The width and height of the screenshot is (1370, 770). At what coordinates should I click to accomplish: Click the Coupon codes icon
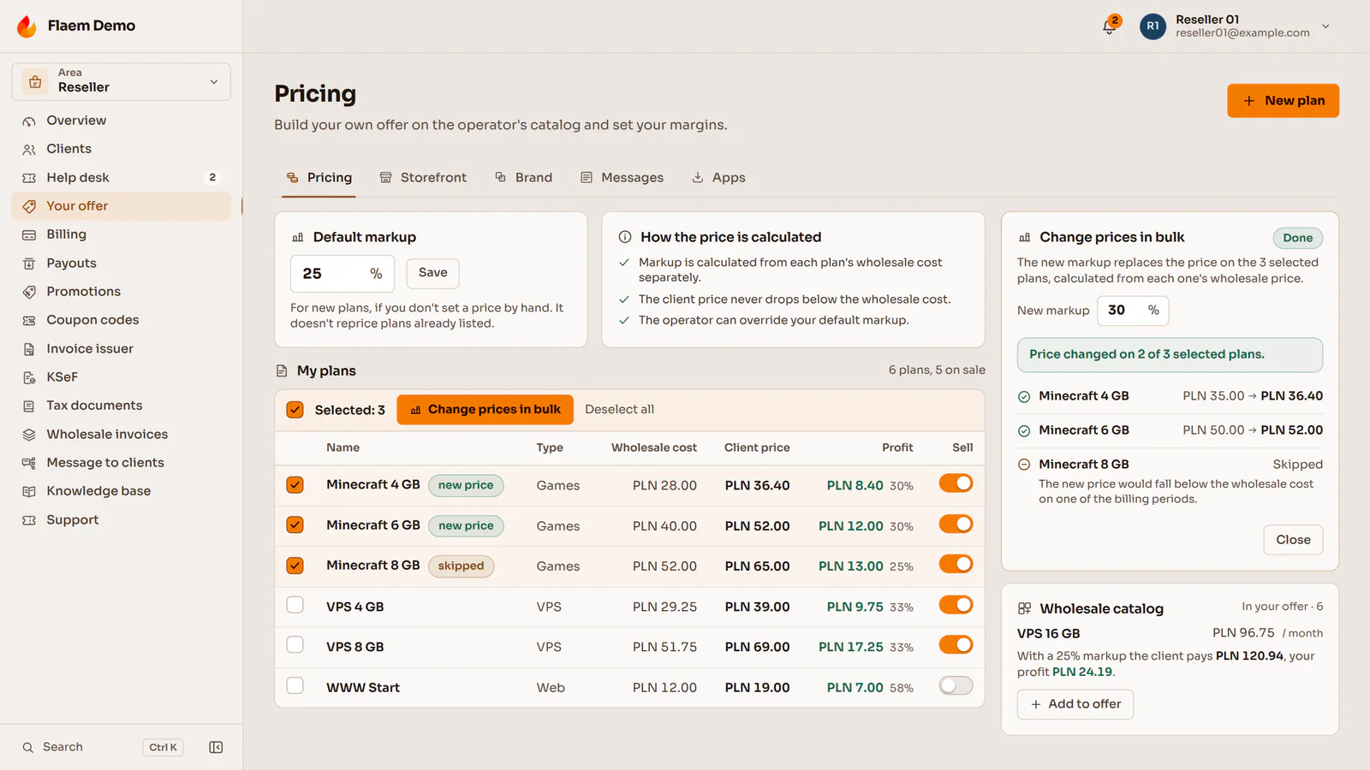(29, 320)
